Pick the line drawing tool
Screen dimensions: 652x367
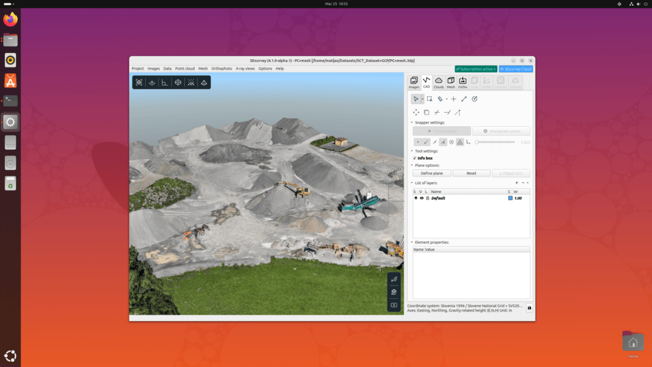464,99
